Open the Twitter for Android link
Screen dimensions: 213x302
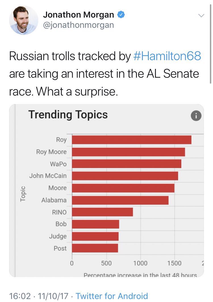112,296
